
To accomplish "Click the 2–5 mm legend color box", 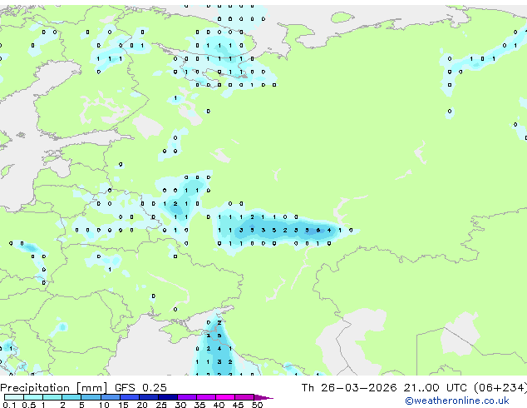I will (71, 397).
